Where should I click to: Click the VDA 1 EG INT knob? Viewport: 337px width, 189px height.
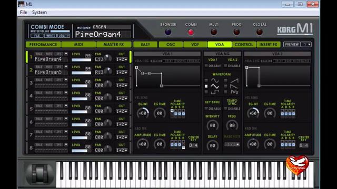point(143,113)
